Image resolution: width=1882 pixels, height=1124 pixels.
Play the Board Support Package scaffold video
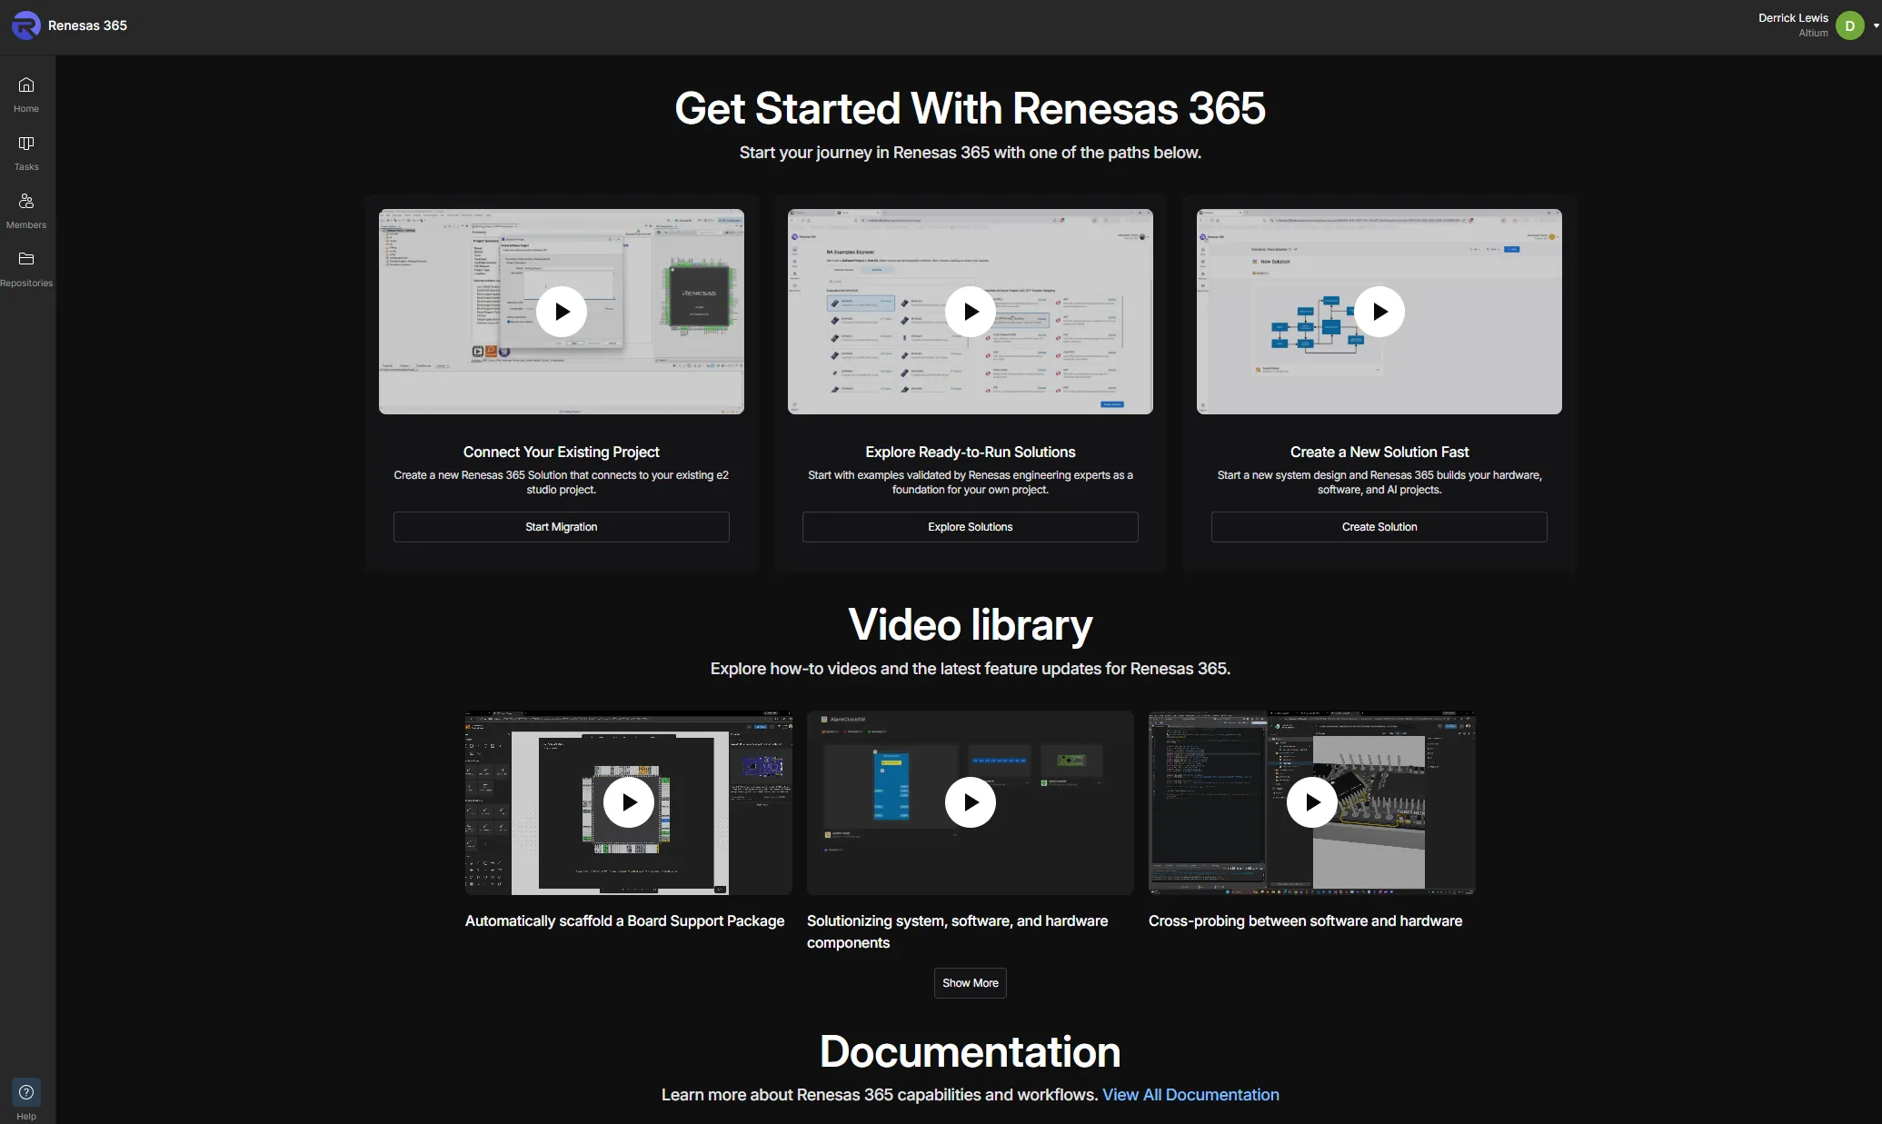coord(628,802)
